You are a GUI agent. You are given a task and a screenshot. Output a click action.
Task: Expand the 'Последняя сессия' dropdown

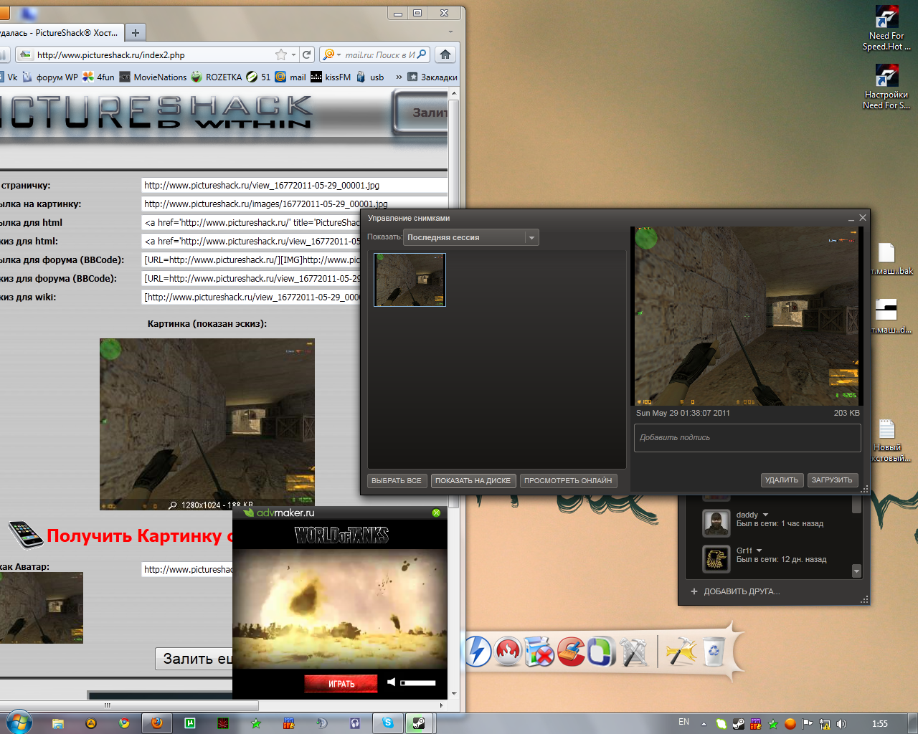[531, 237]
